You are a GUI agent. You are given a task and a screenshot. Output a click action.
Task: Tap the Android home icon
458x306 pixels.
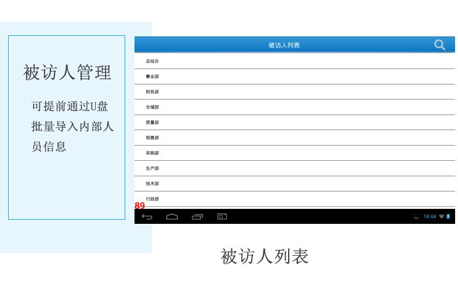[172, 216]
